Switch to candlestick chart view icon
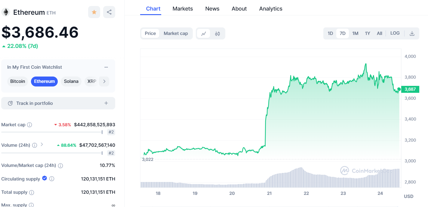The height and width of the screenshot is (207, 428). pos(217,33)
